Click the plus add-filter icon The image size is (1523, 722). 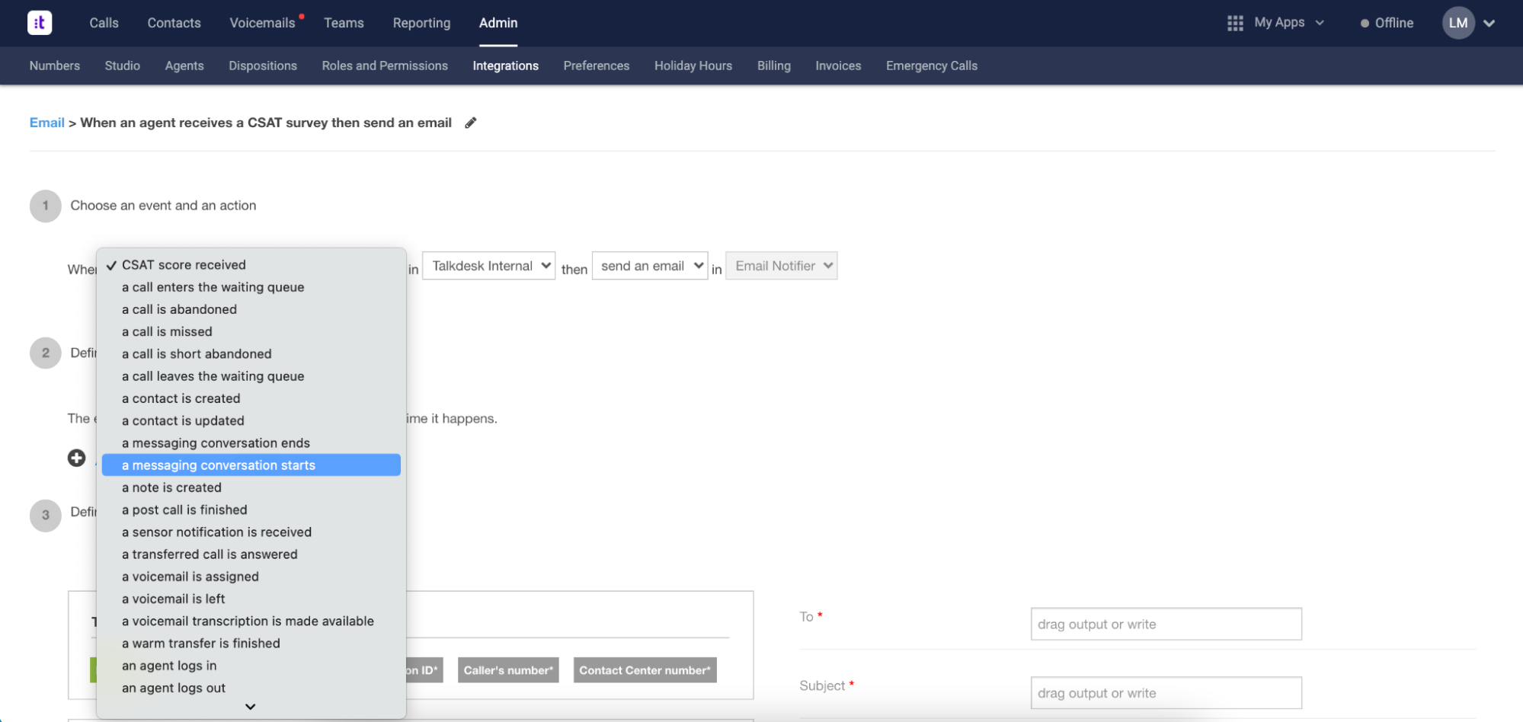coord(76,458)
